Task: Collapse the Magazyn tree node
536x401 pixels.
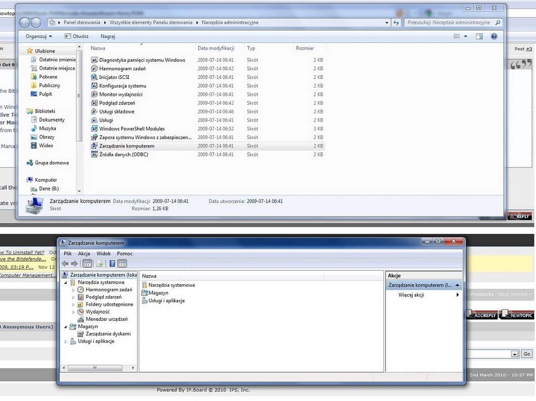Action: tap(66, 327)
